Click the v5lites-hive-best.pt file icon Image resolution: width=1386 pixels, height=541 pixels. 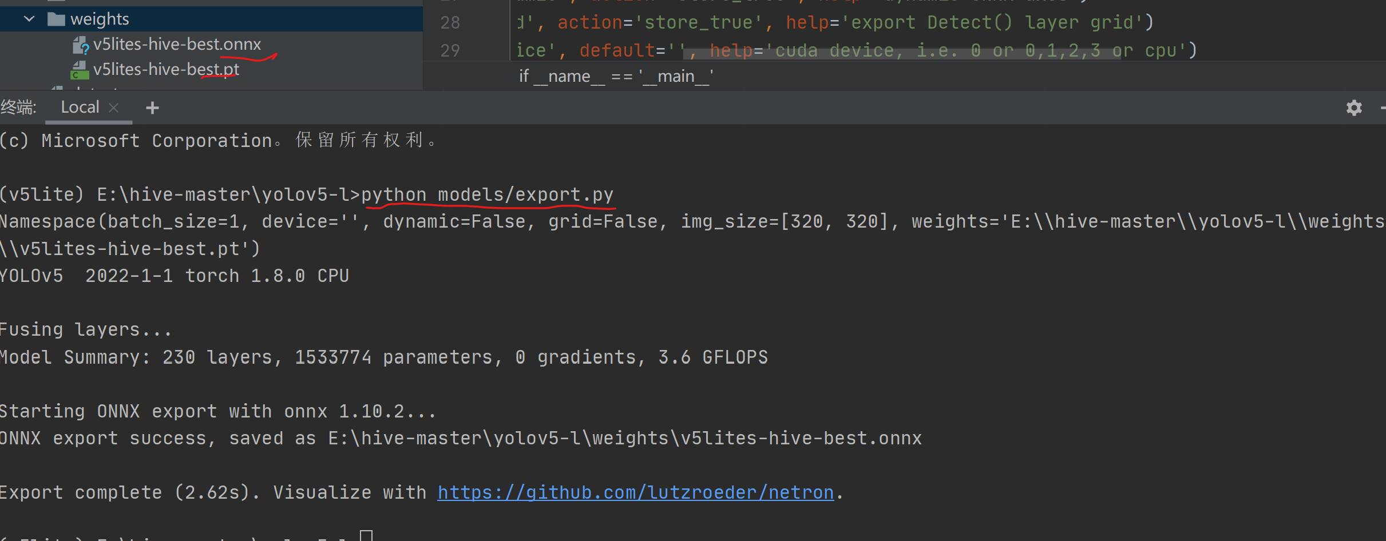(80, 70)
